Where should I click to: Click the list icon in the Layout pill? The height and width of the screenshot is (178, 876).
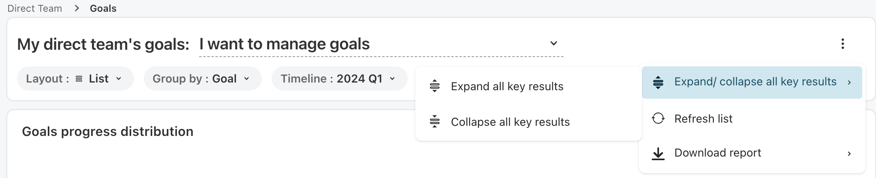coord(79,79)
